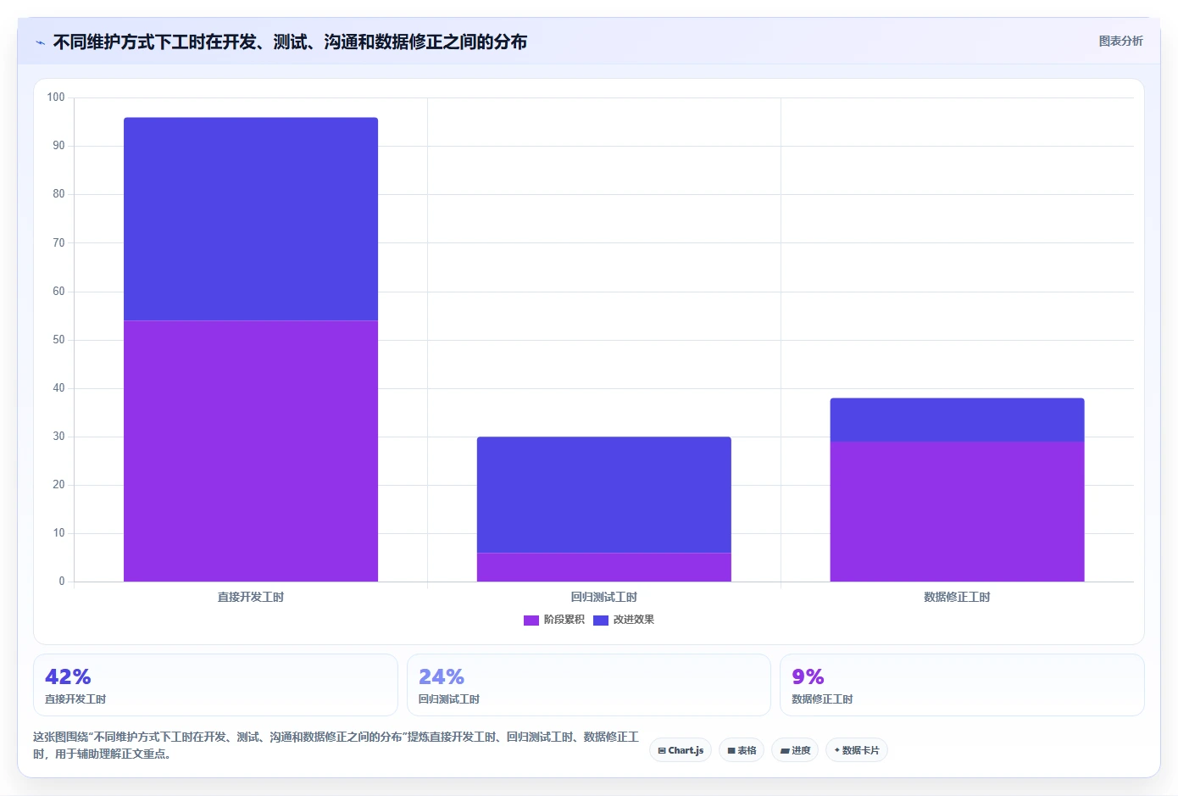Click the blue segment of 数据修正工时 bar
Screen dimensions: 1178x796
pos(957,420)
